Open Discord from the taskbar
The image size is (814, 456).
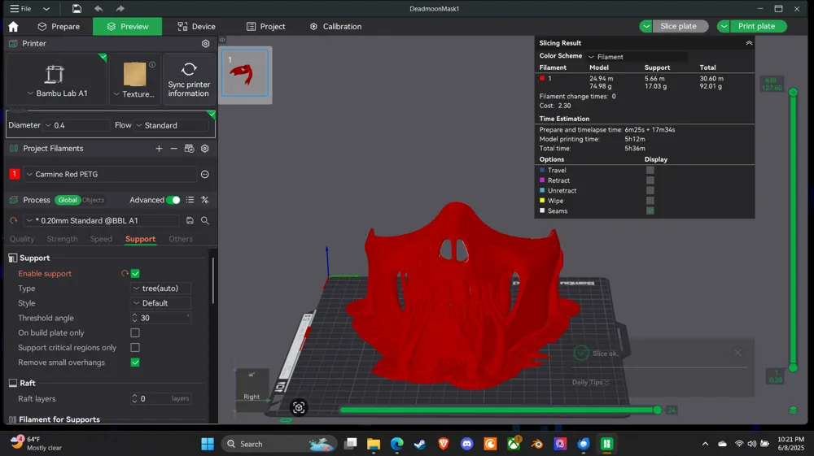(x=466, y=444)
